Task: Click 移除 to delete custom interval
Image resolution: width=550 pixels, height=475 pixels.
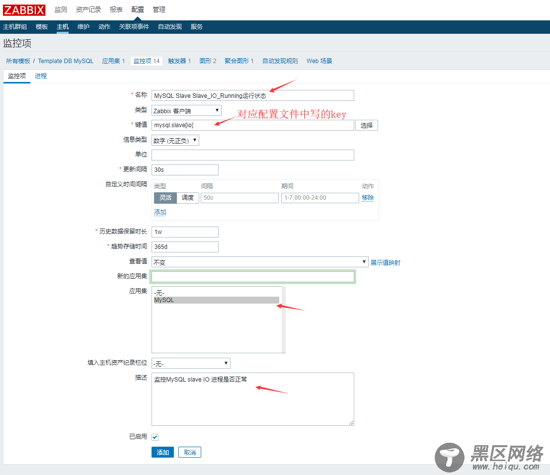Action: tap(368, 198)
